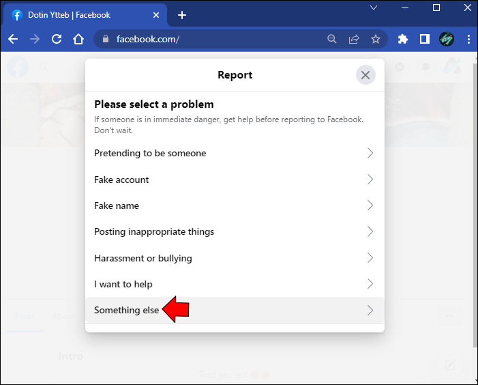Open the Extensions puzzle icon
This screenshot has width=478, height=385.
pyautogui.click(x=403, y=39)
